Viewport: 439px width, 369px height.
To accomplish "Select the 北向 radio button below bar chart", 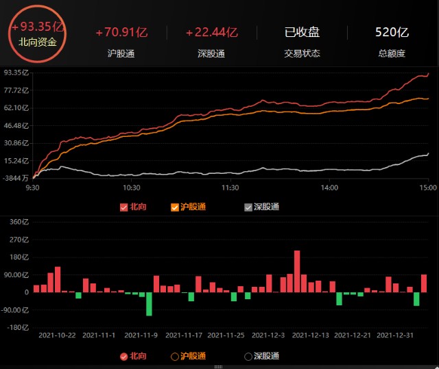I will click(x=124, y=356).
